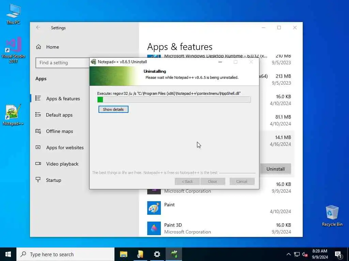Click the Paint 3D app icon
Image resolution: width=349 pixels, height=261 pixels.
154,228
